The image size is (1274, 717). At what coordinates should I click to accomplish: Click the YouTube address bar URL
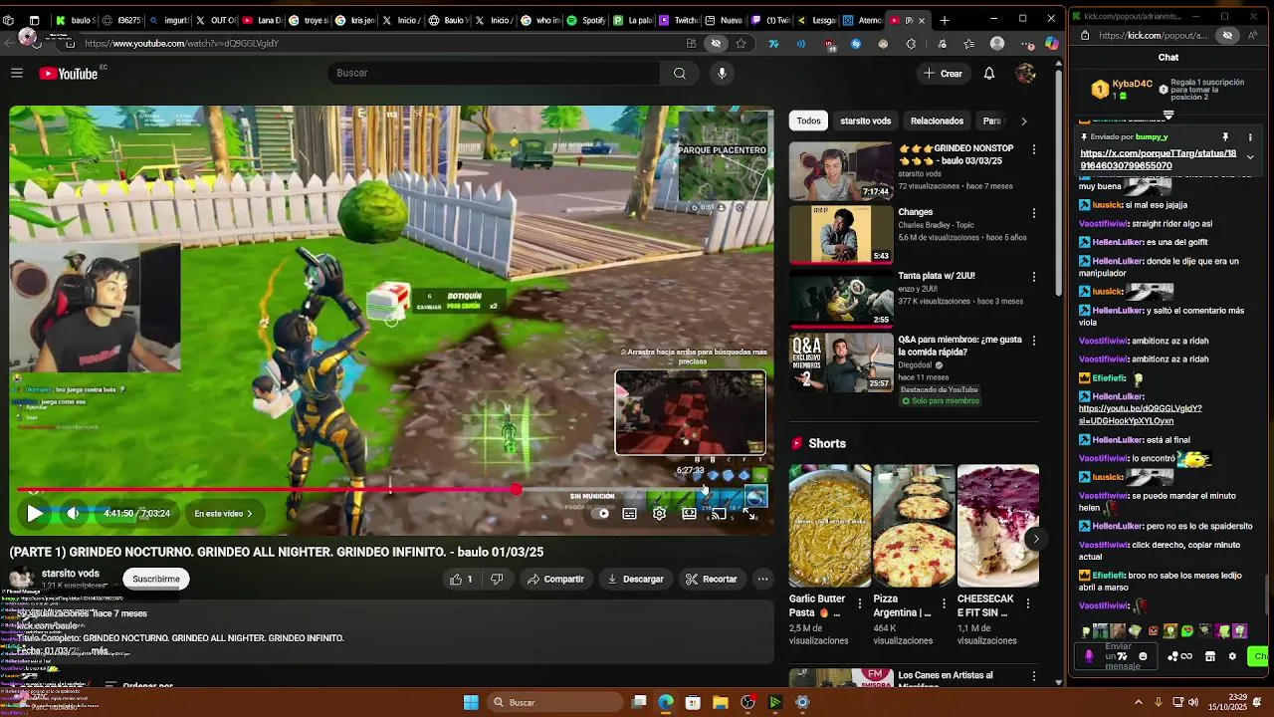coord(181,43)
